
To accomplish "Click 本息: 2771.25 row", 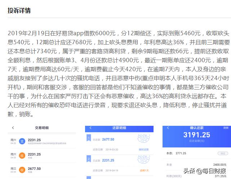I will (197, 153).
